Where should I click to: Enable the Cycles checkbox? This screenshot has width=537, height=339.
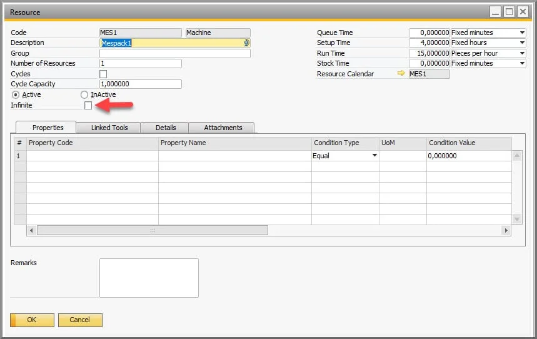click(103, 74)
